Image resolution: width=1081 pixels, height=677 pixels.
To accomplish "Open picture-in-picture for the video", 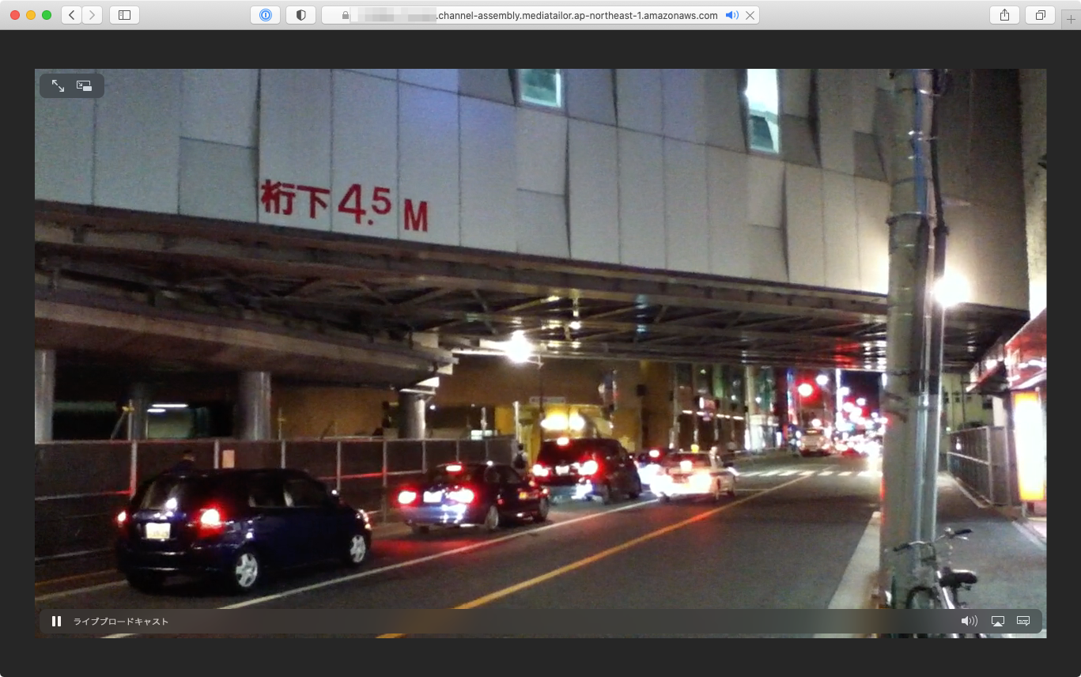I will 84,85.
